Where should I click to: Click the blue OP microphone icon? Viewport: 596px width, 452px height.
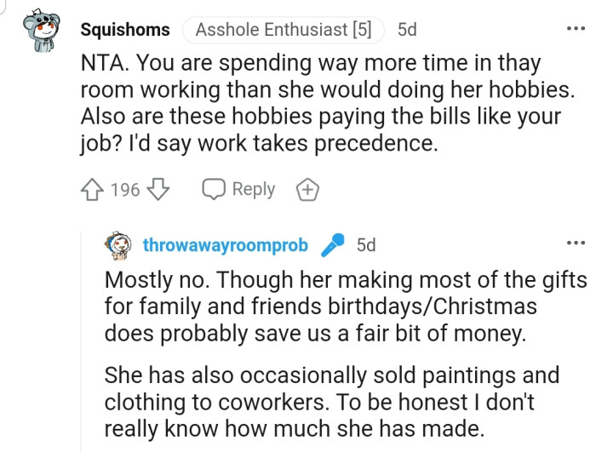coord(332,246)
